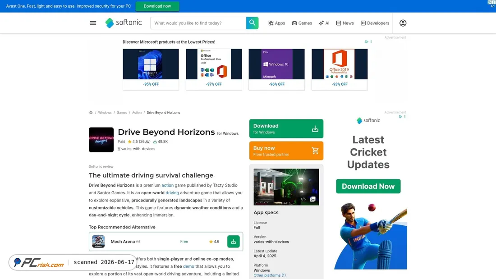Image resolution: width=496 pixels, height=279 pixels.
Task: Click the 'Free' label in Mech Arena row
Action: coord(184,241)
